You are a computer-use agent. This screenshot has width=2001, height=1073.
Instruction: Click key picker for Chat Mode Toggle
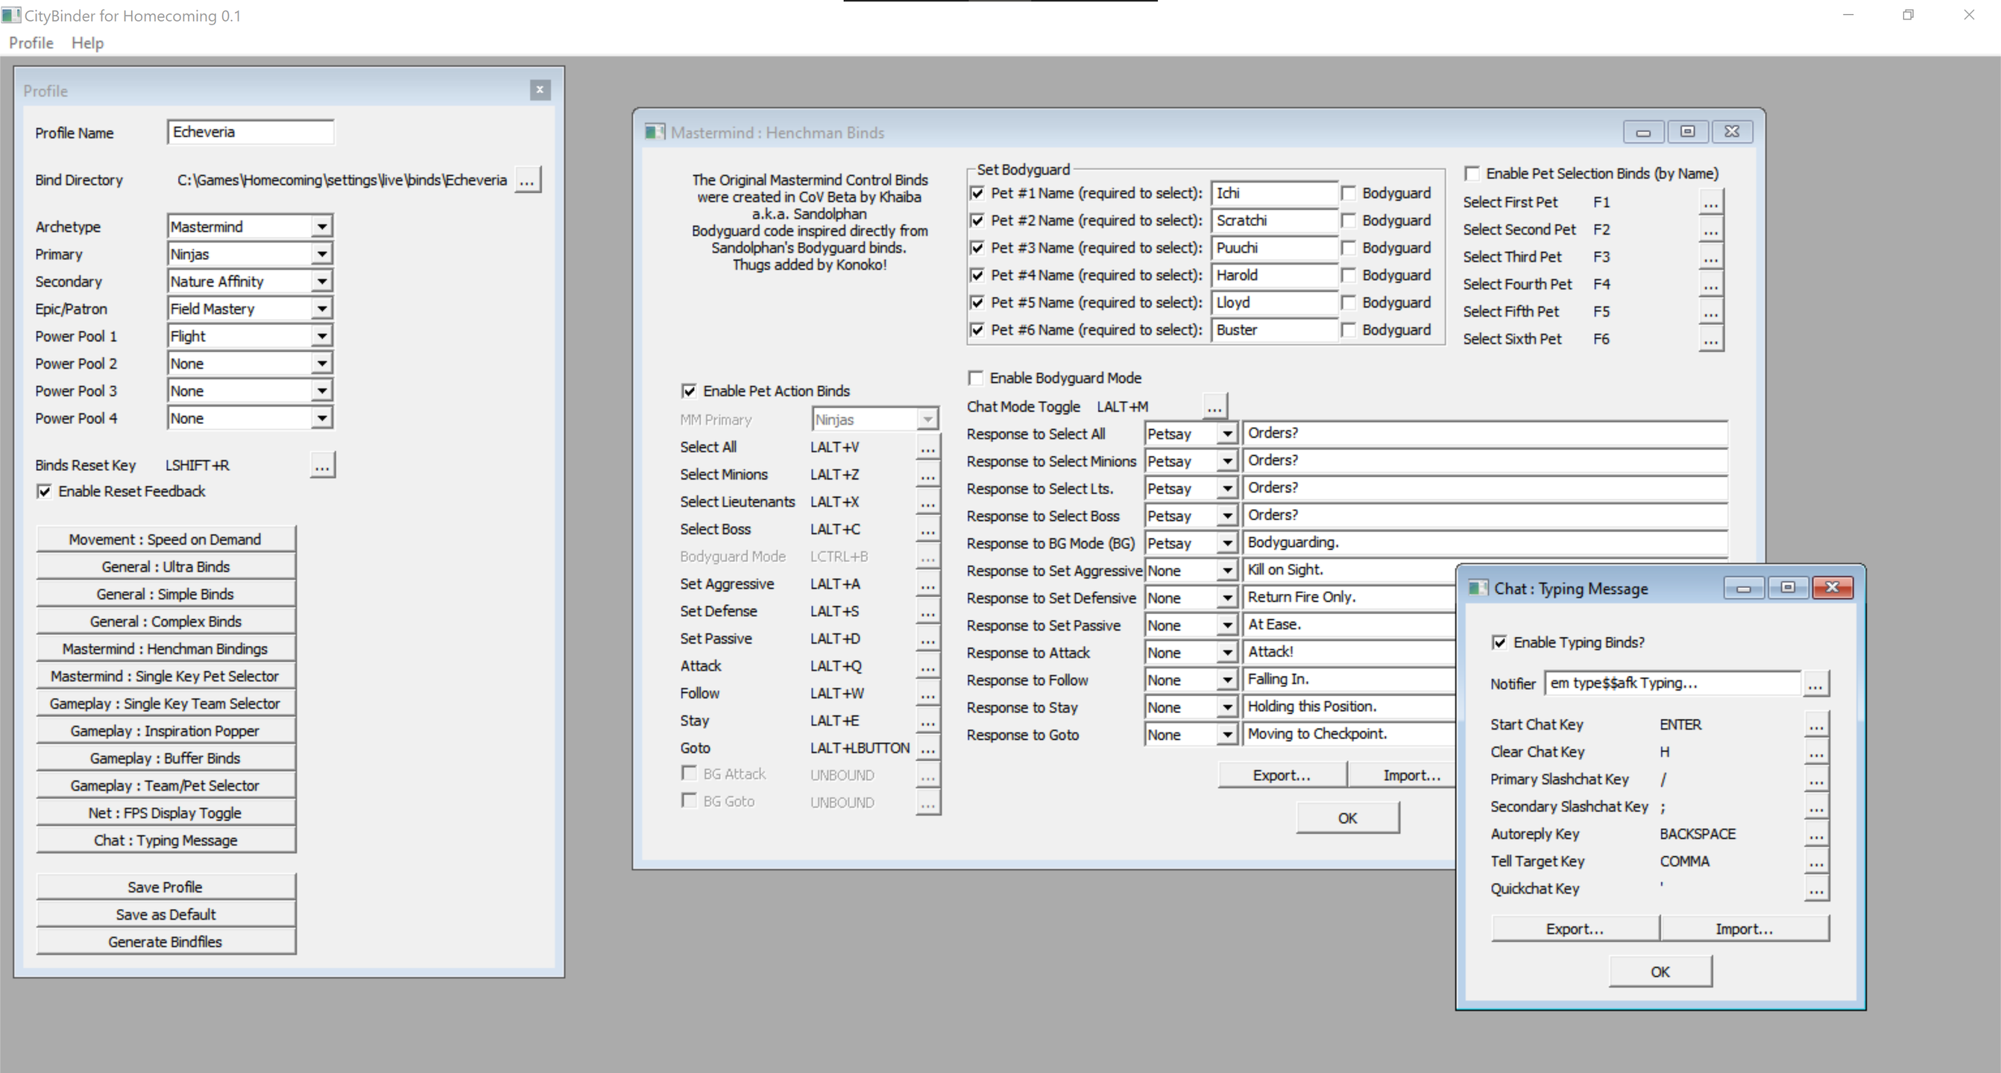click(x=1214, y=406)
